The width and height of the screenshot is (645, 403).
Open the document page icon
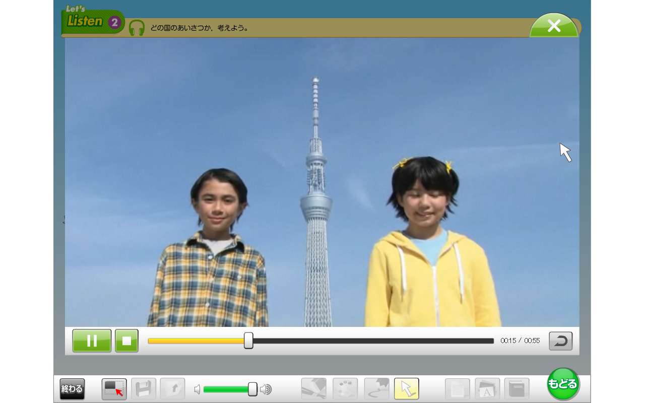click(x=458, y=389)
